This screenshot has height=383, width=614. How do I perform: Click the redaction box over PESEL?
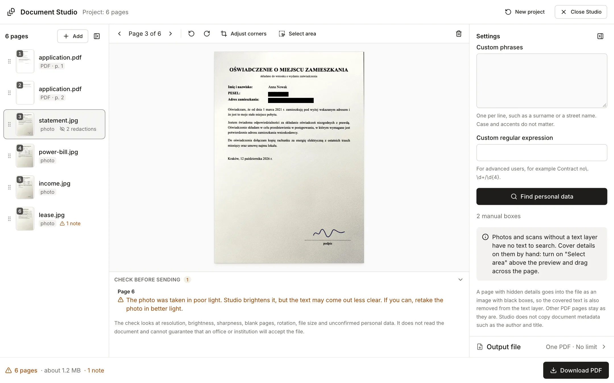coord(278,94)
